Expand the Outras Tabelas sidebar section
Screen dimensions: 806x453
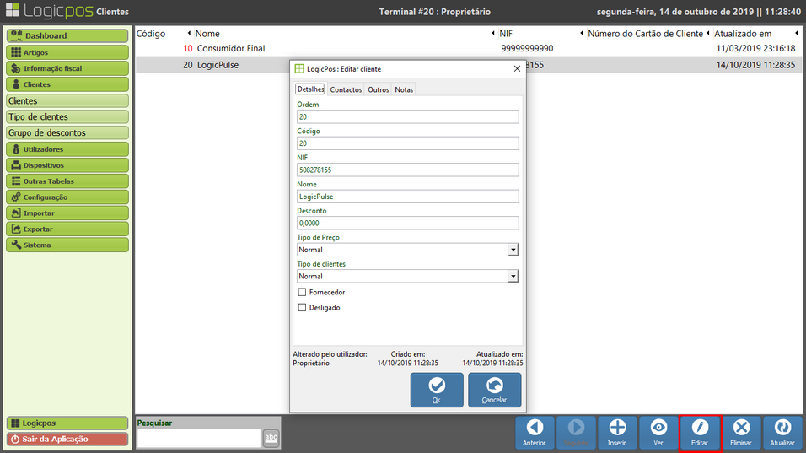pyautogui.click(x=67, y=181)
